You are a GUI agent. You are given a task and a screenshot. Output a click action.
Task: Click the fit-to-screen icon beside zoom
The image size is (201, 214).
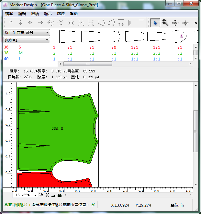pos(47,195)
